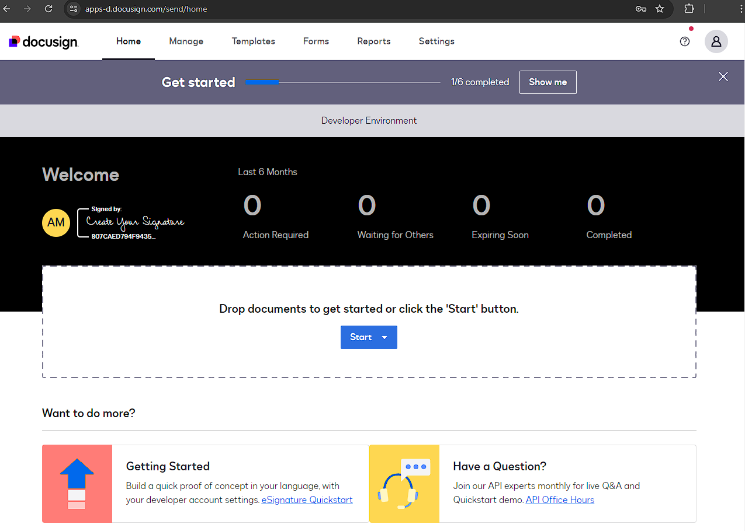Close the Get started banner
The width and height of the screenshot is (745, 531).
pos(723,76)
